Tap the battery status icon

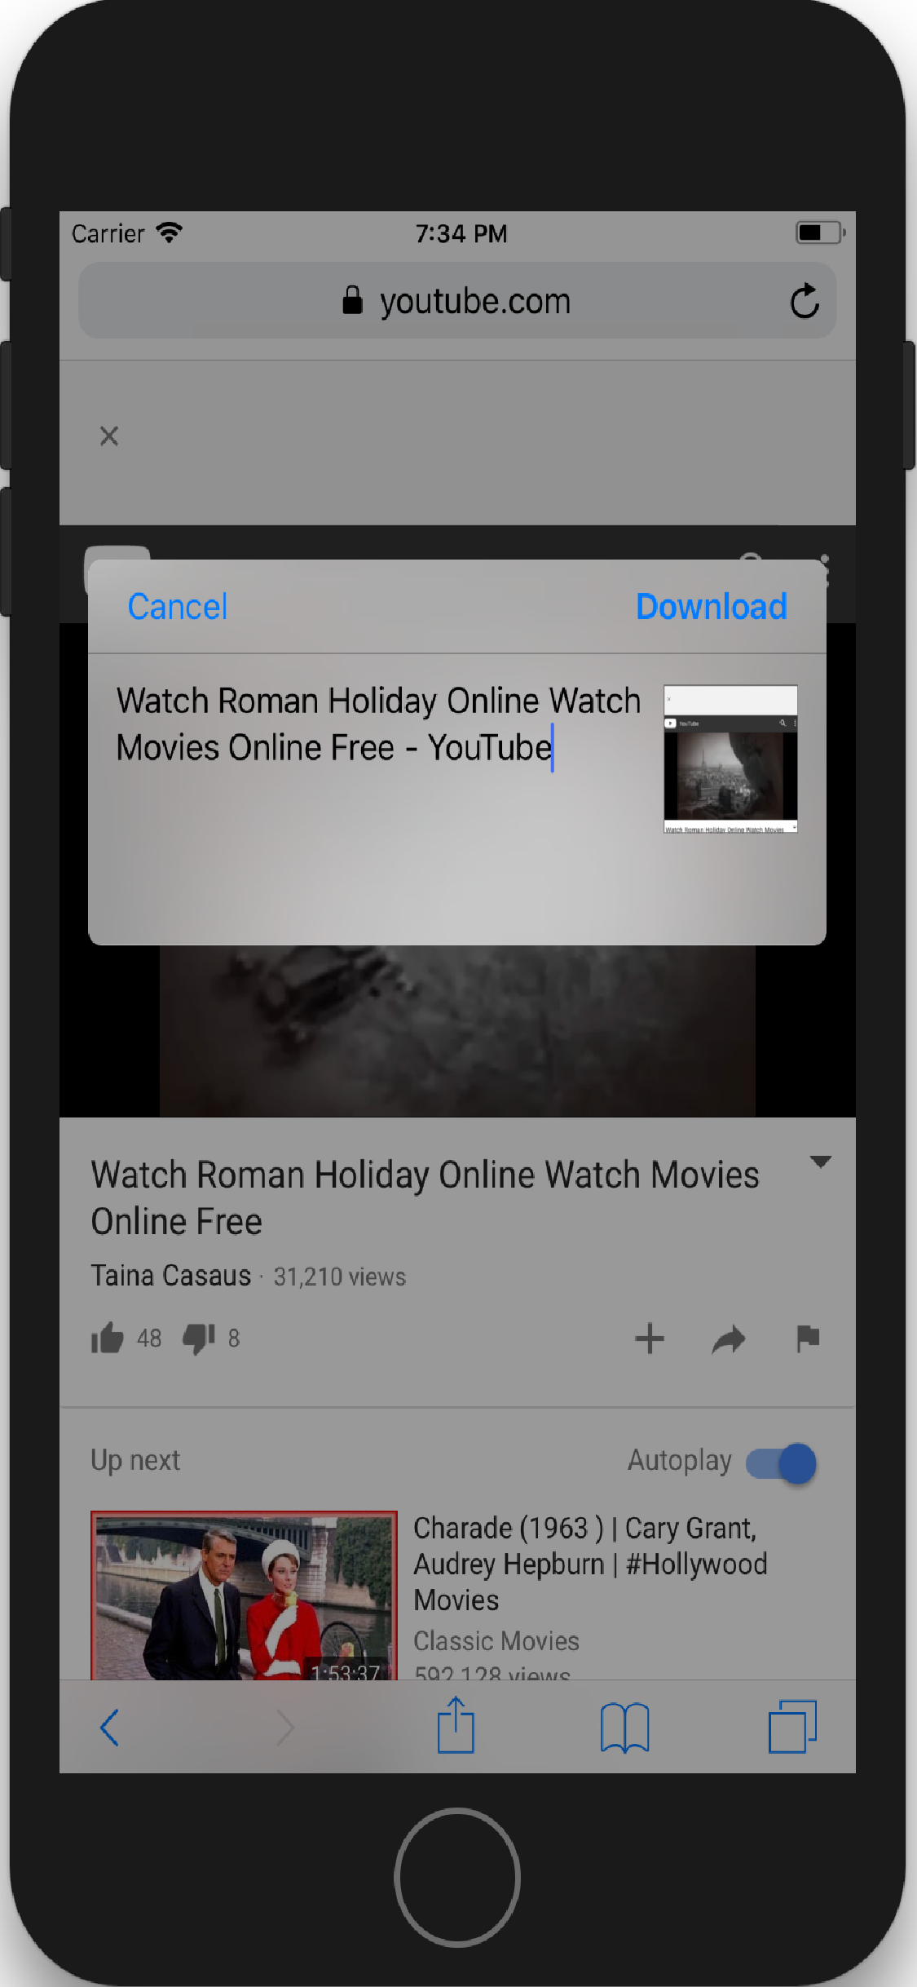tap(820, 233)
